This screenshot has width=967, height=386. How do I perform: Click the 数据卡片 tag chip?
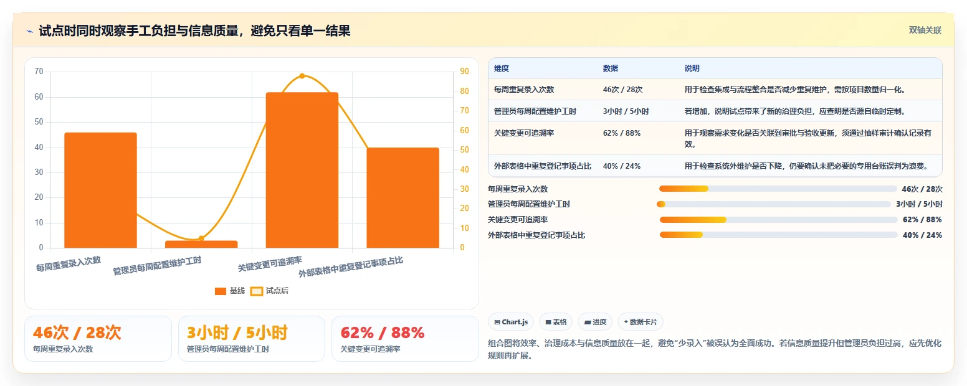[641, 322]
